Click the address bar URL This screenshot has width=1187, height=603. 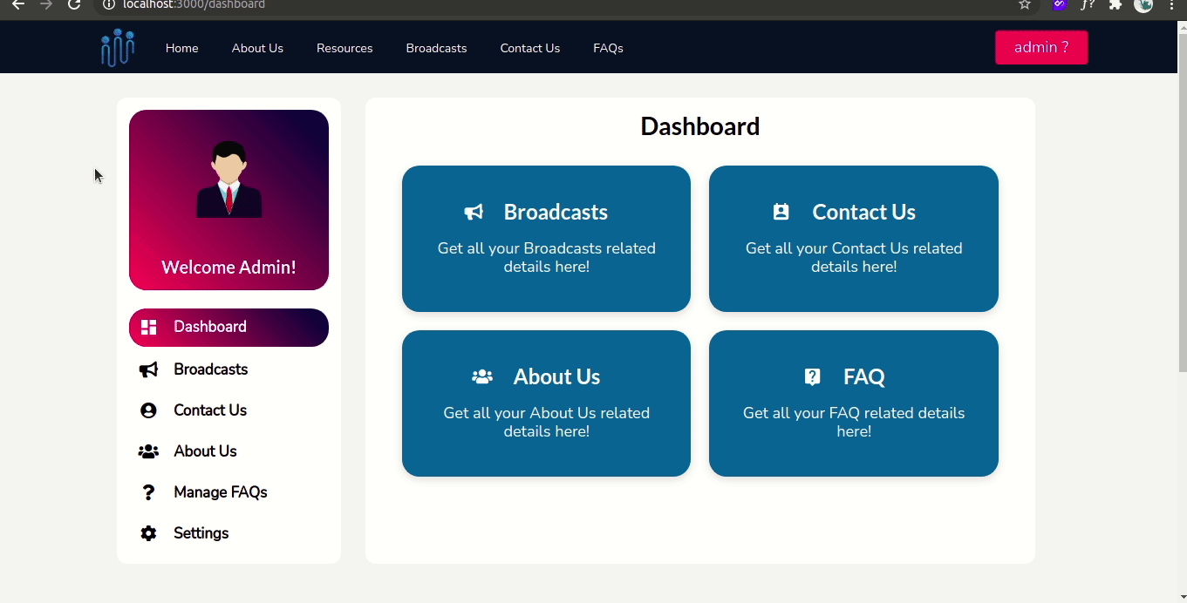[x=194, y=5]
